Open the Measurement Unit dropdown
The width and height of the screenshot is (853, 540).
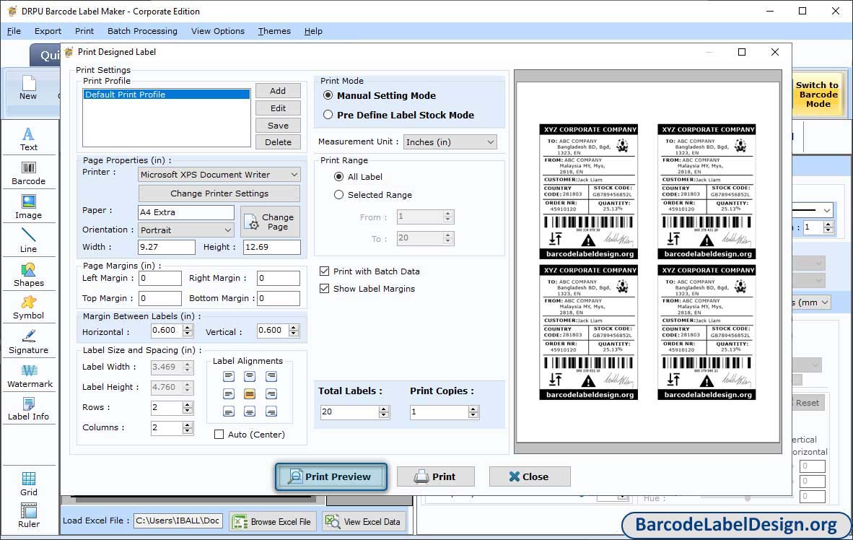tap(450, 142)
